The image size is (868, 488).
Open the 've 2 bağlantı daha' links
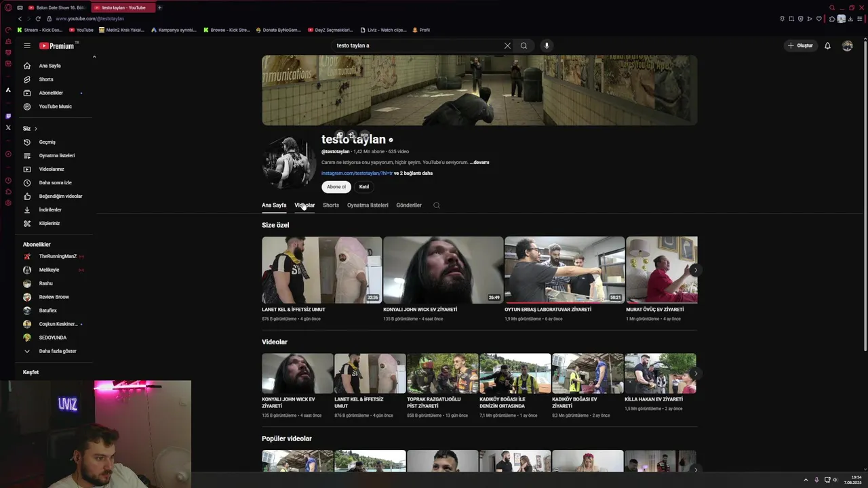coord(413,173)
